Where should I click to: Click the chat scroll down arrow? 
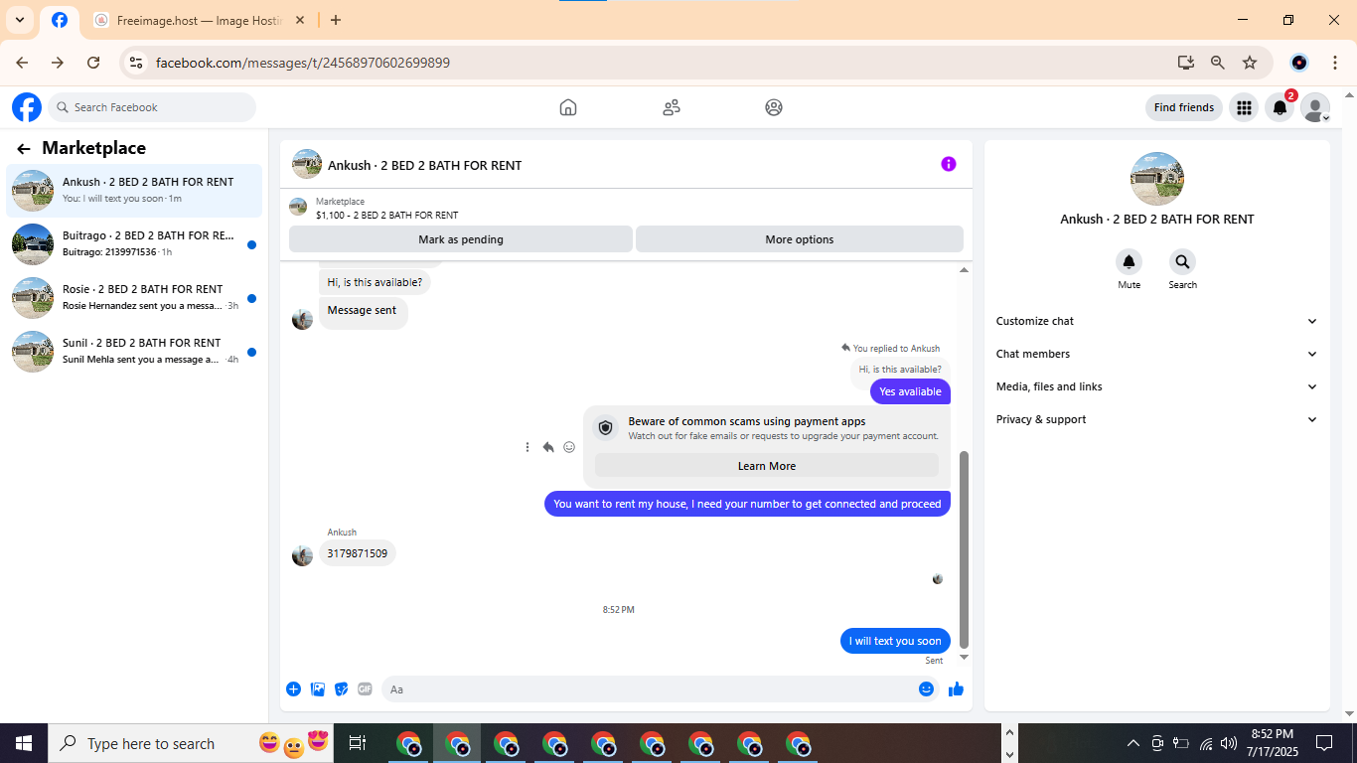(964, 657)
